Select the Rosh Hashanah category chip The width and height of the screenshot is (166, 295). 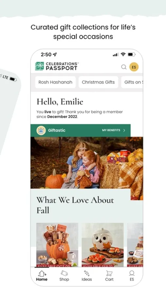pos(55,82)
